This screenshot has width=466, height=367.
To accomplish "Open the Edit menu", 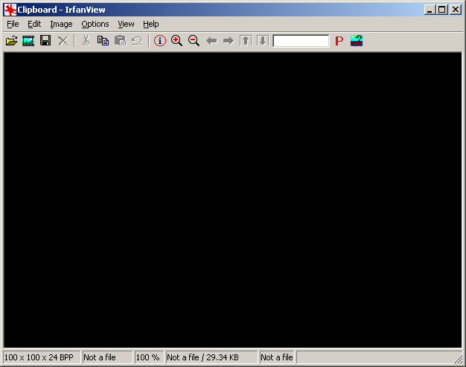I will click(34, 24).
